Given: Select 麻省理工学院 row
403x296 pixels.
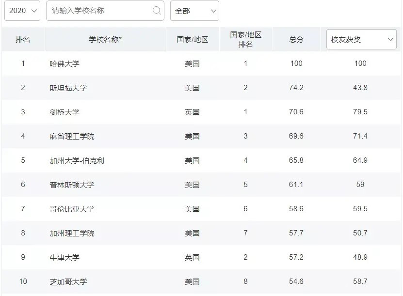Looking at the screenshot, I should 73,136.
